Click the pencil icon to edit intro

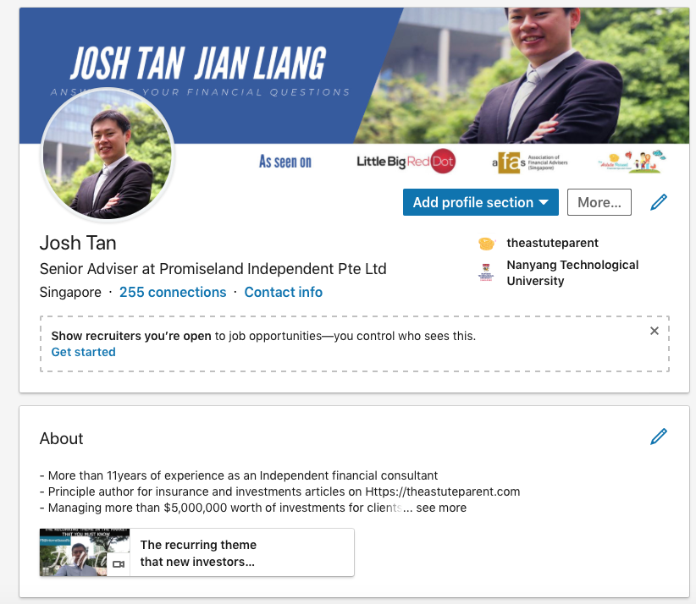tap(659, 202)
